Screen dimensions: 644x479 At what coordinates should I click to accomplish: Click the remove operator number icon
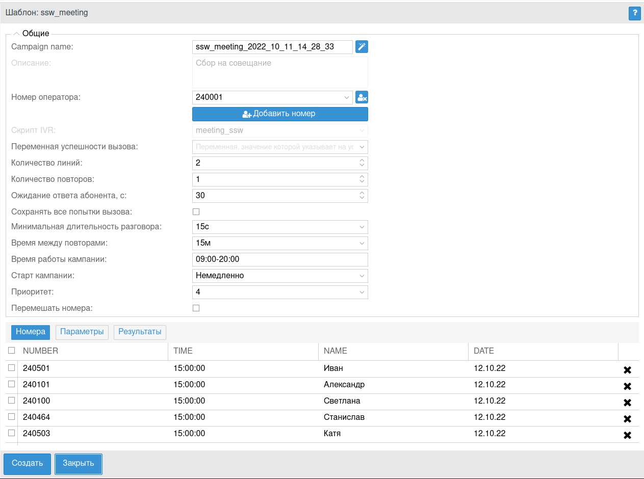coord(362,97)
